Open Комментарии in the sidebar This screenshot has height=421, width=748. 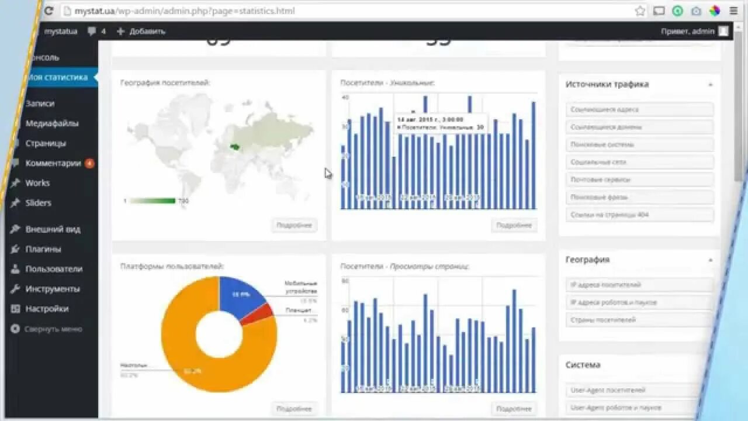pos(53,163)
